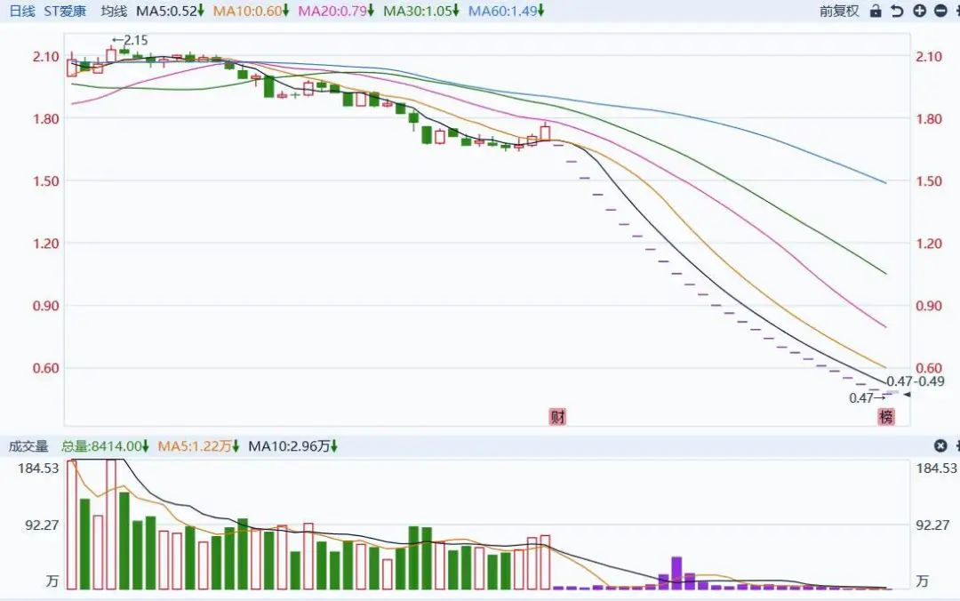960x601 pixels.
Task: Click the small black current-price arrow marker
Action: pos(907,395)
